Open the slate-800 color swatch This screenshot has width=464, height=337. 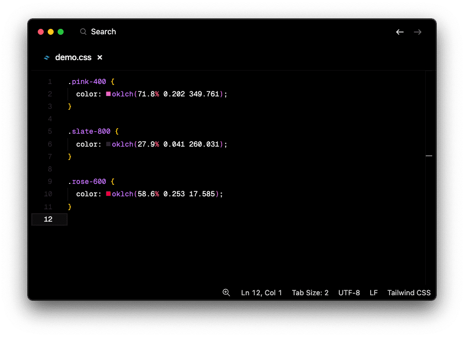pos(108,144)
